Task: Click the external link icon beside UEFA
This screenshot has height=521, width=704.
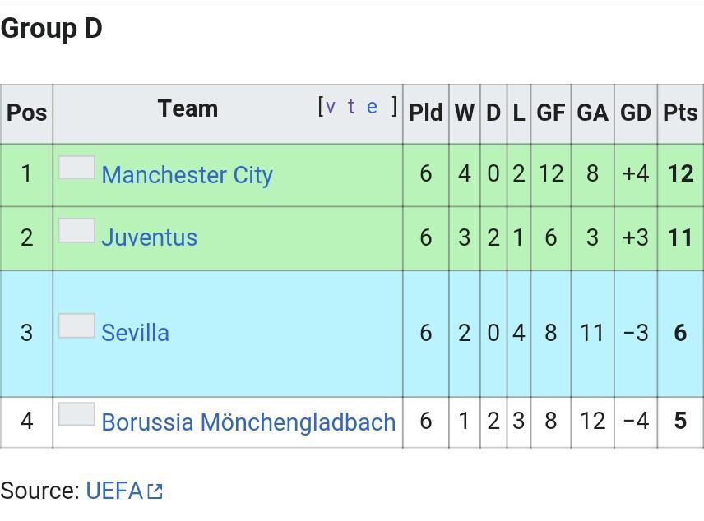Action: pos(155,491)
